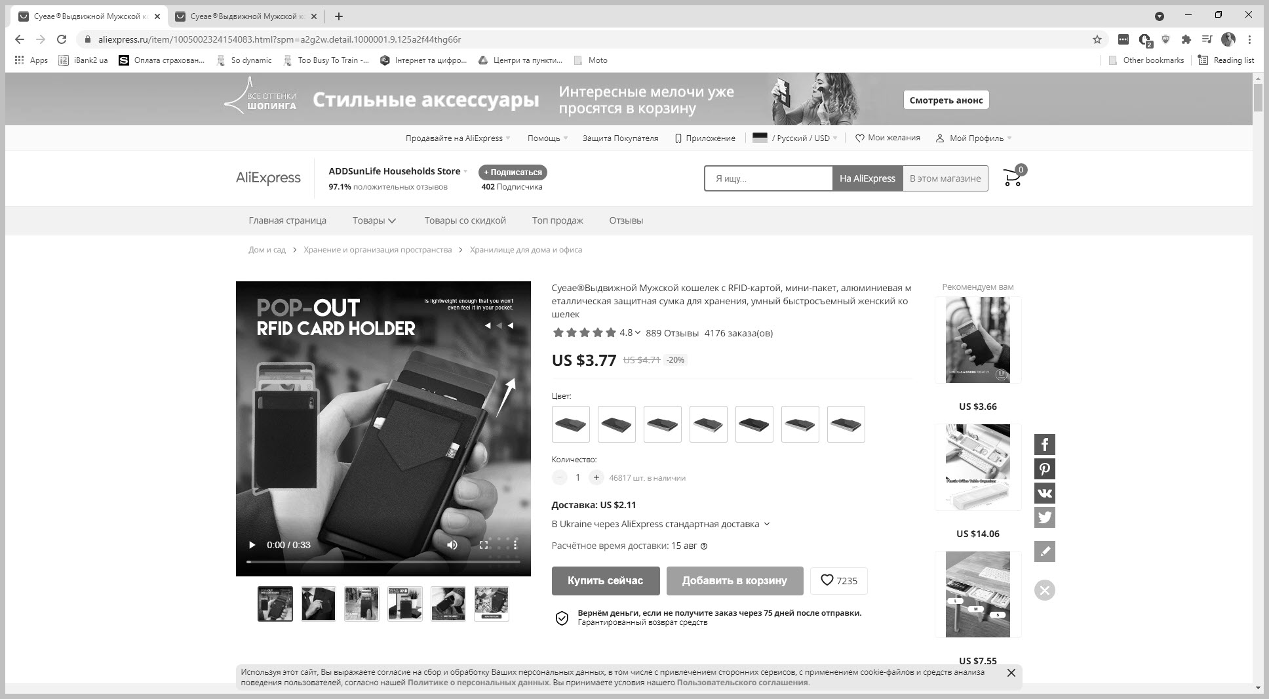Viewport: 1269px width, 699px height.
Task: Open the 'Отзывы' store tab
Action: 625,220
